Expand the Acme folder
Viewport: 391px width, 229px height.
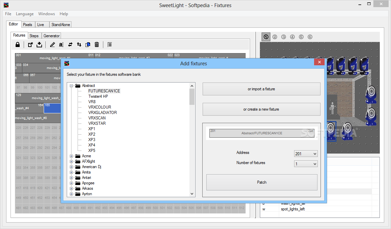pos(71,156)
